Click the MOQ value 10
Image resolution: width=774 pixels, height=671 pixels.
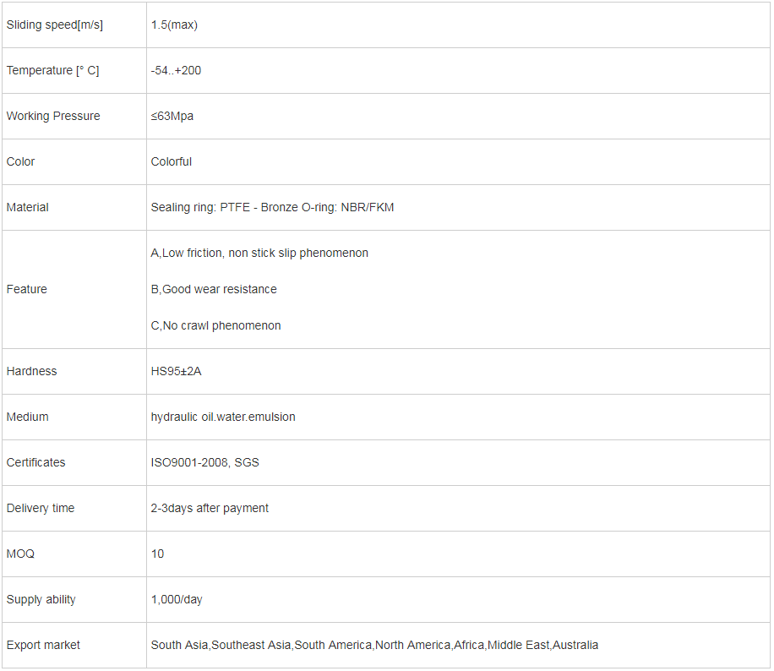(x=157, y=554)
